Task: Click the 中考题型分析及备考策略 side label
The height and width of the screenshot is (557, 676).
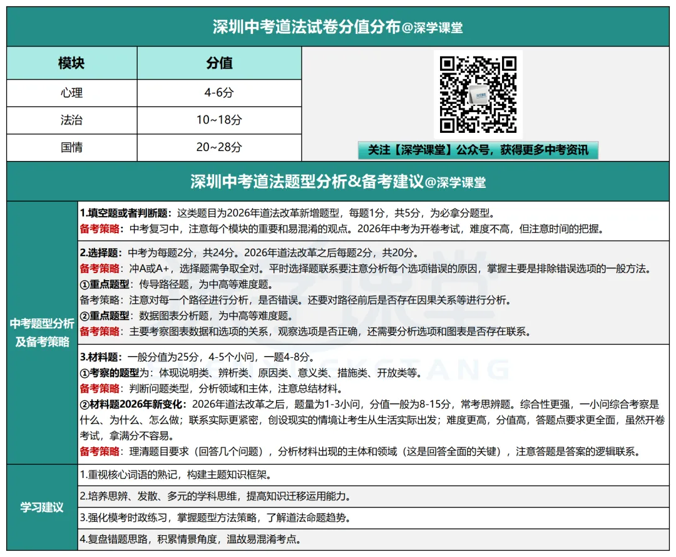Action: pos(43,333)
